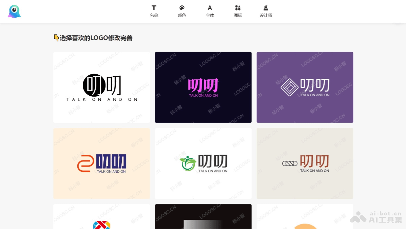The width and height of the screenshot is (407, 229).
Task: Open the 名称 menu entry
Action: click(x=154, y=15)
